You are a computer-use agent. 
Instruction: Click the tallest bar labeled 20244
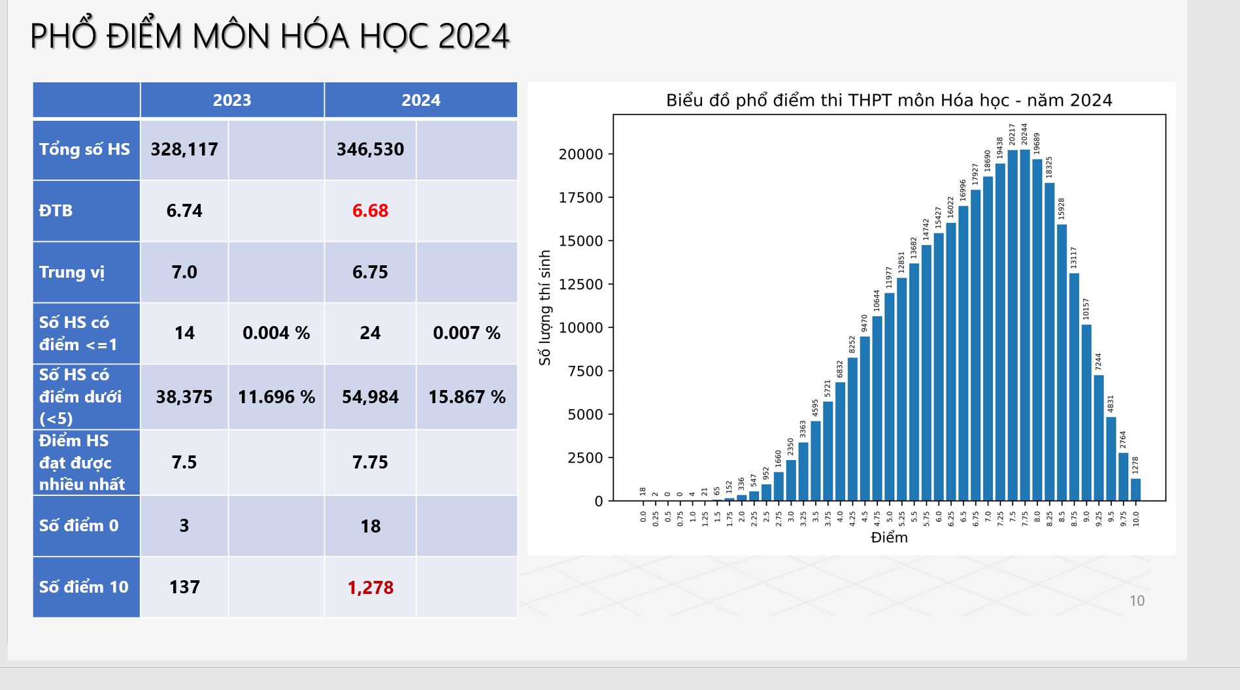pyautogui.click(x=1024, y=325)
